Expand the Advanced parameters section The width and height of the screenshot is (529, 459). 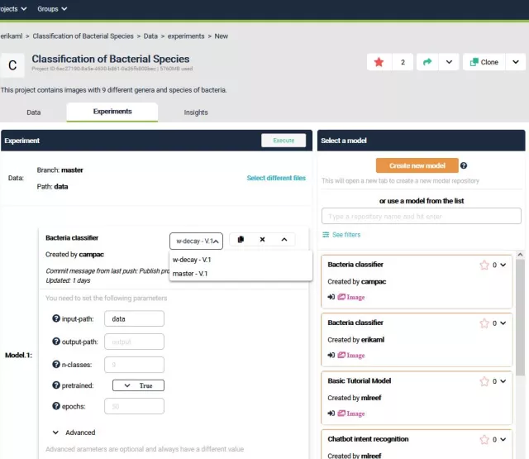[x=55, y=433]
